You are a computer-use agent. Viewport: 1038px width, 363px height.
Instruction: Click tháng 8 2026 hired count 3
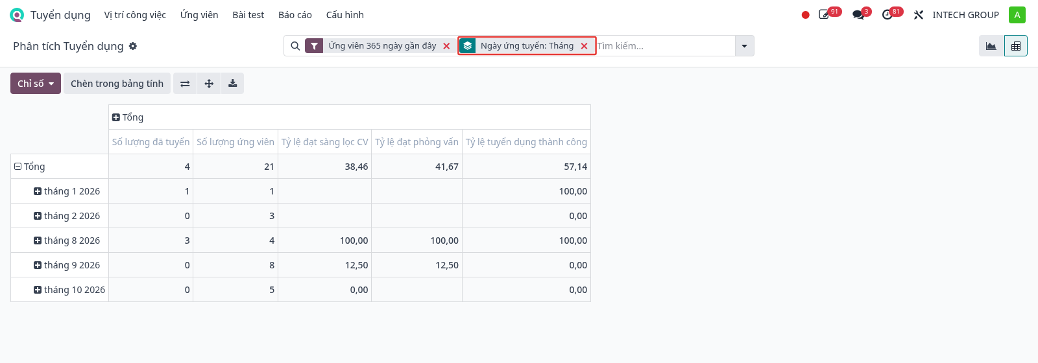[x=151, y=240]
